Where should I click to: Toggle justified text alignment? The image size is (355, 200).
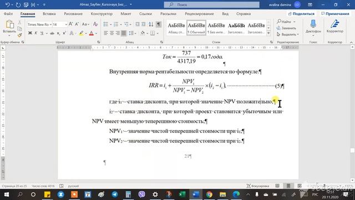(124, 33)
